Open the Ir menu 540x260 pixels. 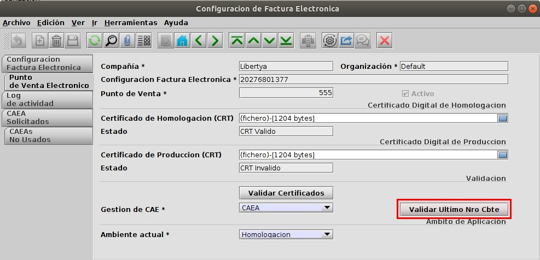pyautogui.click(x=95, y=23)
